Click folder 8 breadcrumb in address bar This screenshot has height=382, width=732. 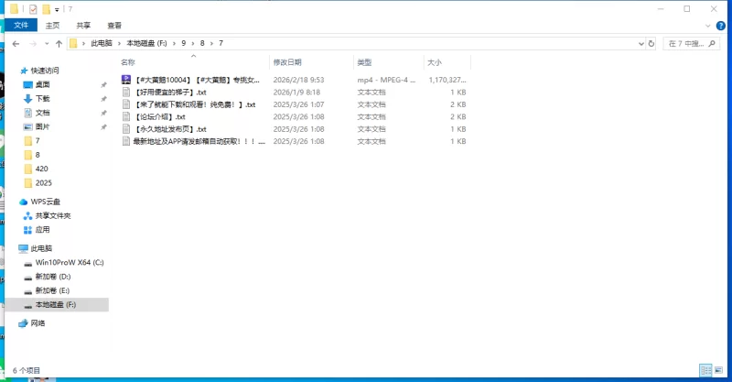click(202, 43)
